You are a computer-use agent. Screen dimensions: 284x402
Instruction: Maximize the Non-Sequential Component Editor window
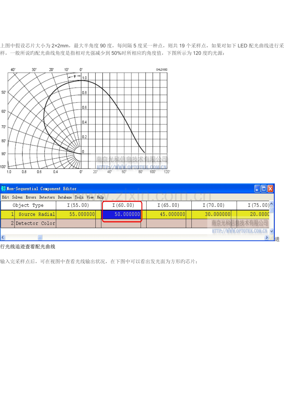(x=264, y=189)
